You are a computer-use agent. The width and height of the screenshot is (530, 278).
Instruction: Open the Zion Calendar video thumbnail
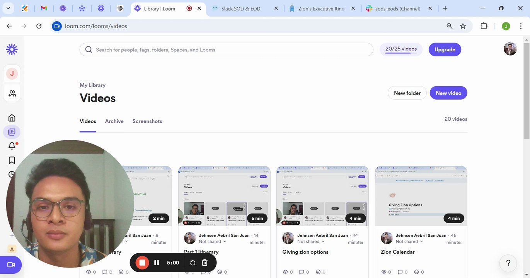(421, 196)
